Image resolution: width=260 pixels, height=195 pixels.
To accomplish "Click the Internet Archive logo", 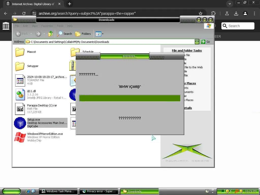I will (x=6, y=26).
